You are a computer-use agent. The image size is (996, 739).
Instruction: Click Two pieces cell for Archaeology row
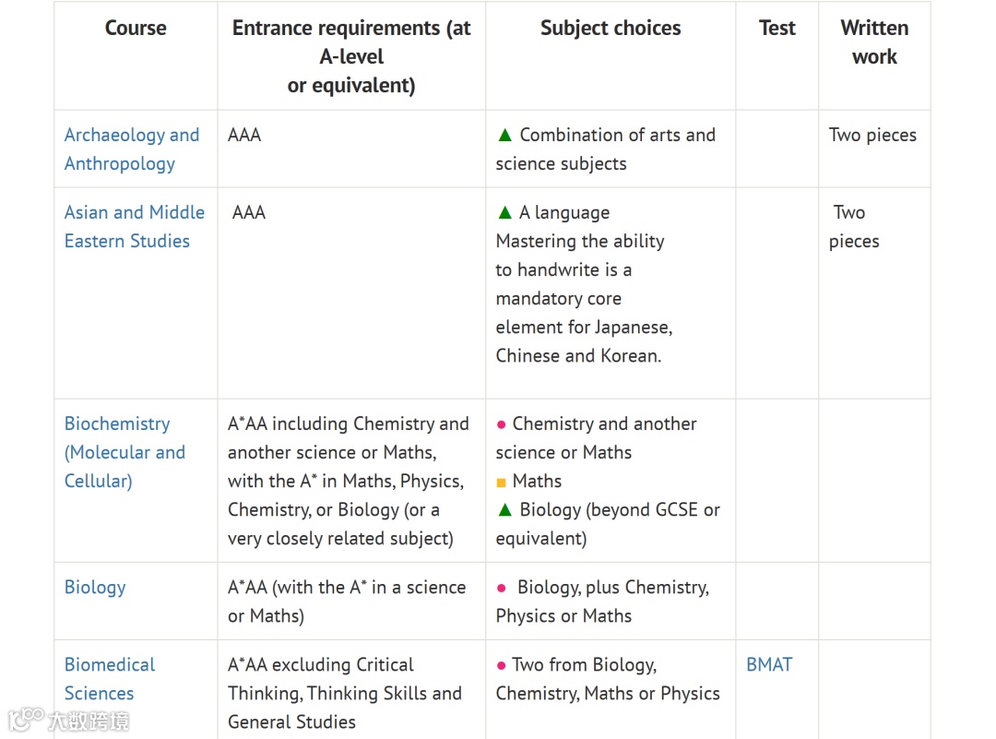tap(872, 136)
